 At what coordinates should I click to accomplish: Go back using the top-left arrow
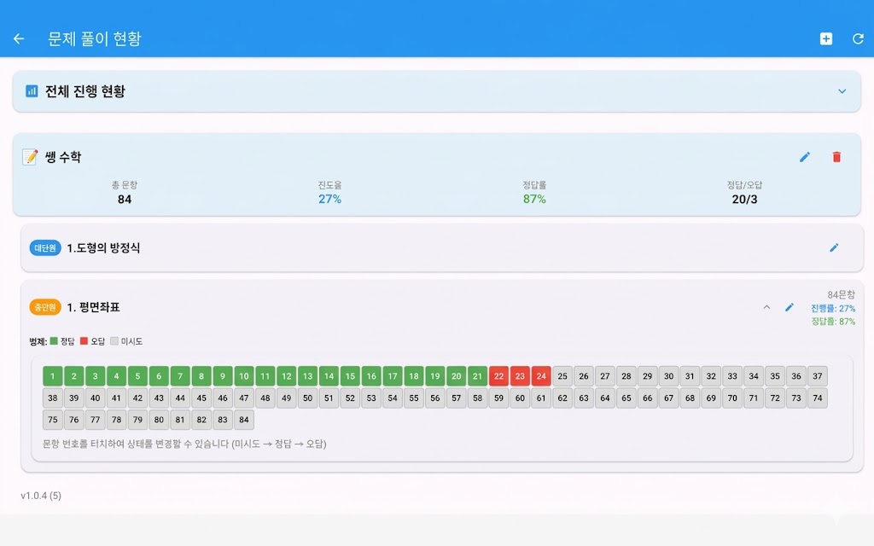(x=19, y=38)
